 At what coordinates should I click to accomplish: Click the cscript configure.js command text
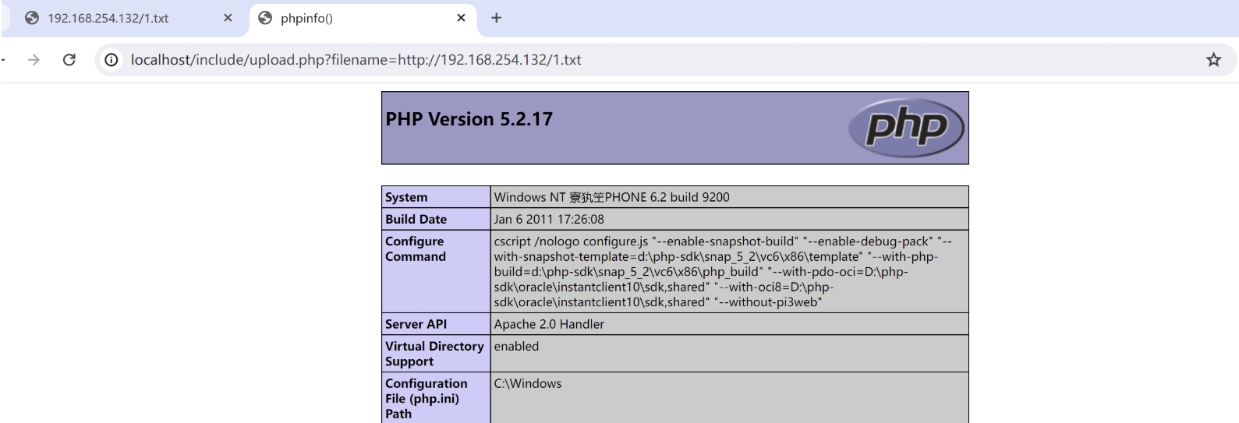(723, 271)
